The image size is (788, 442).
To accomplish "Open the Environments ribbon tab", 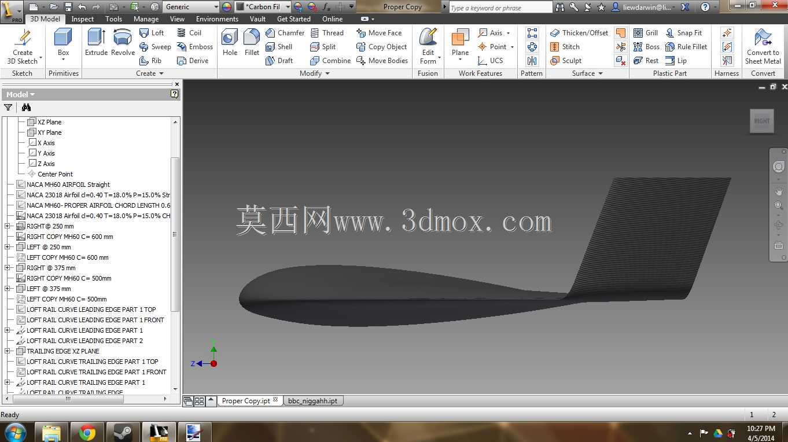I will (217, 19).
